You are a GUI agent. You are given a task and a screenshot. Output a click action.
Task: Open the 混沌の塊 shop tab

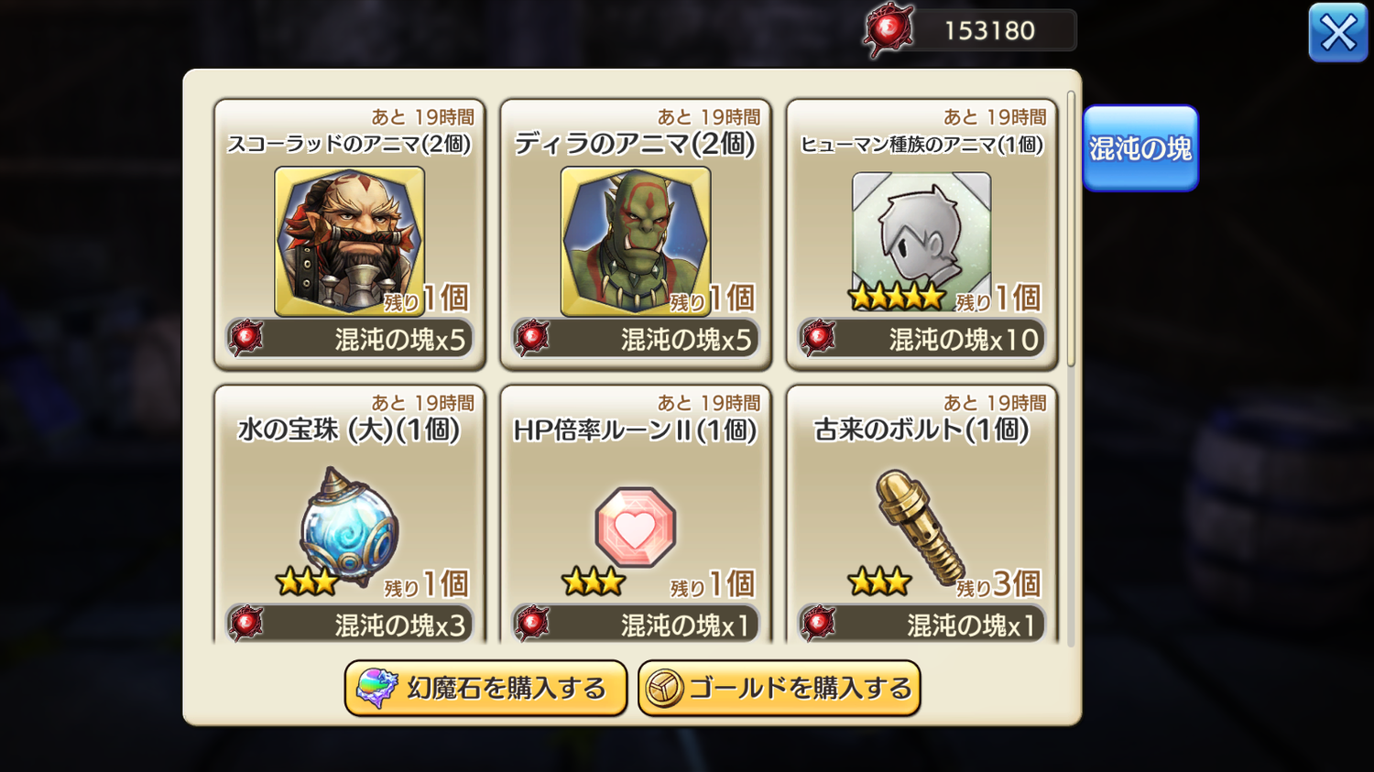[x=1140, y=148]
